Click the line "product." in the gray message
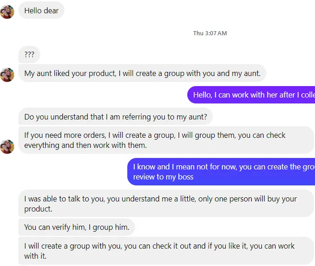This screenshot has height=266, width=315. coord(38,209)
